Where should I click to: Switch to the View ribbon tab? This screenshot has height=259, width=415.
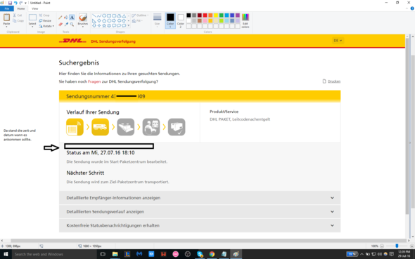click(35, 8)
